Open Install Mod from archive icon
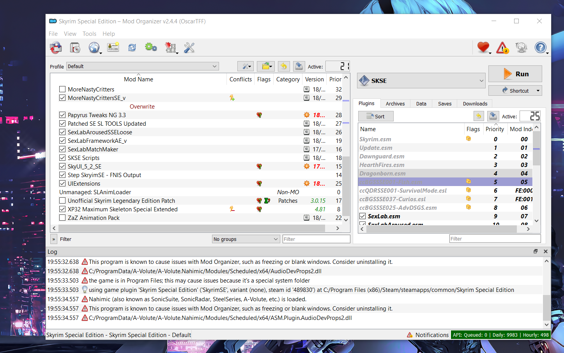The width and height of the screenshot is (564, 353). [56, 48]
